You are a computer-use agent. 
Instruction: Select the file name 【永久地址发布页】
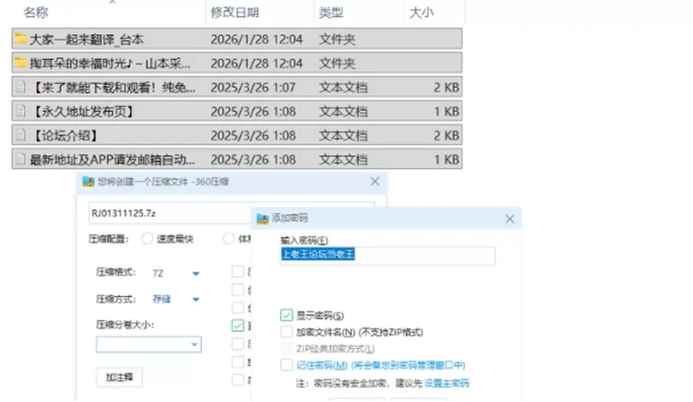coord(83,111)
